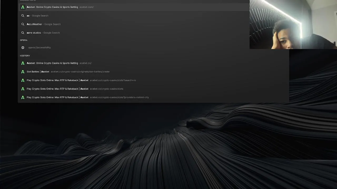Open the acebet.co/ history entry

pos(153,63)
